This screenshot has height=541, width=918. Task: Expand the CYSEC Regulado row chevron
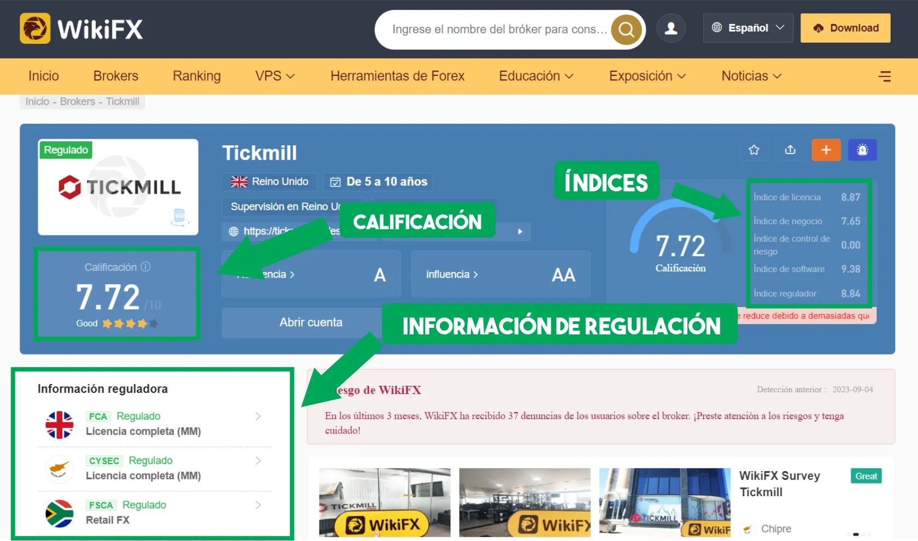258,461
